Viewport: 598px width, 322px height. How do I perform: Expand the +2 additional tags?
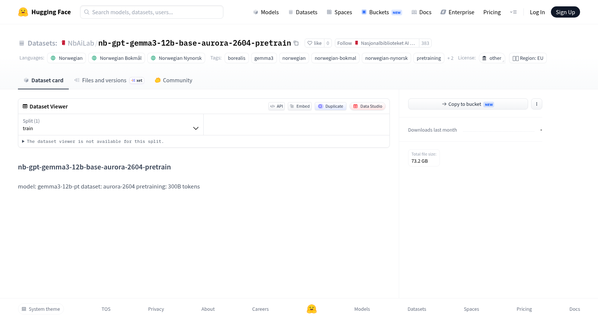(450, 58)
